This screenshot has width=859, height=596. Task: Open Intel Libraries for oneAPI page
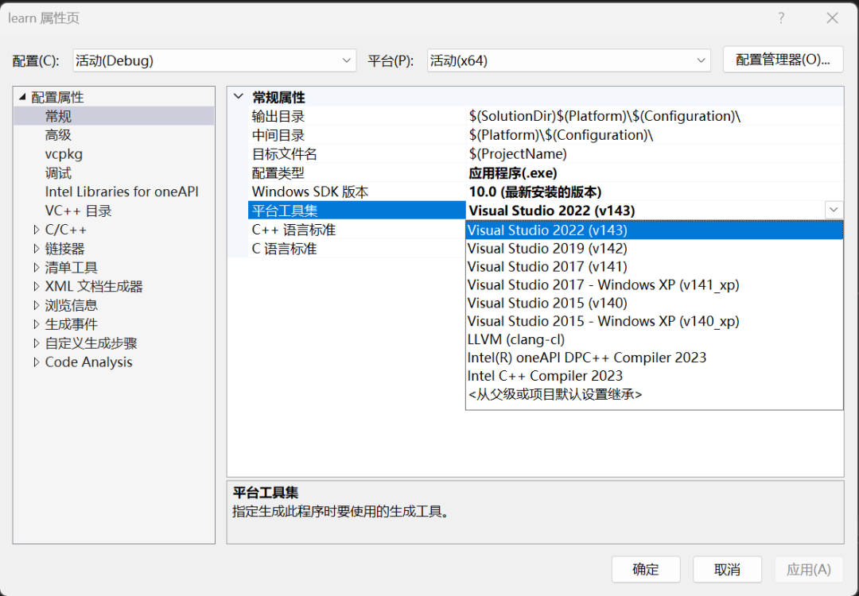(x=122, y=192)
